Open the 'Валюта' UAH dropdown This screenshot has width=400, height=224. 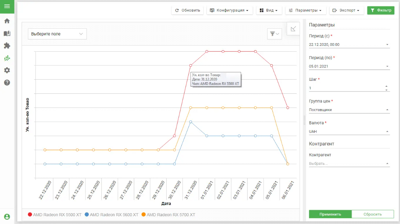click(x=349, y=131)
